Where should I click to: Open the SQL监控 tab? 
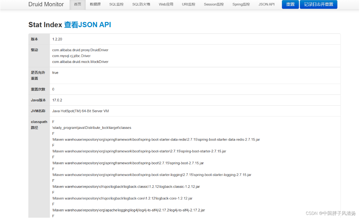116,4
